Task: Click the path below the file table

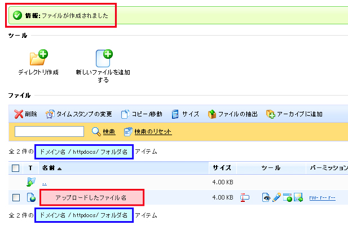Action: coord(84,215)
